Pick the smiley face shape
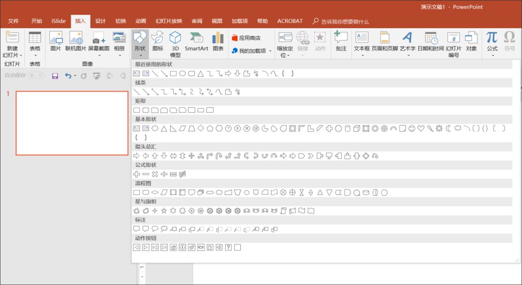The height and width of the screenshot is (285, 522). tap(412, 128)
